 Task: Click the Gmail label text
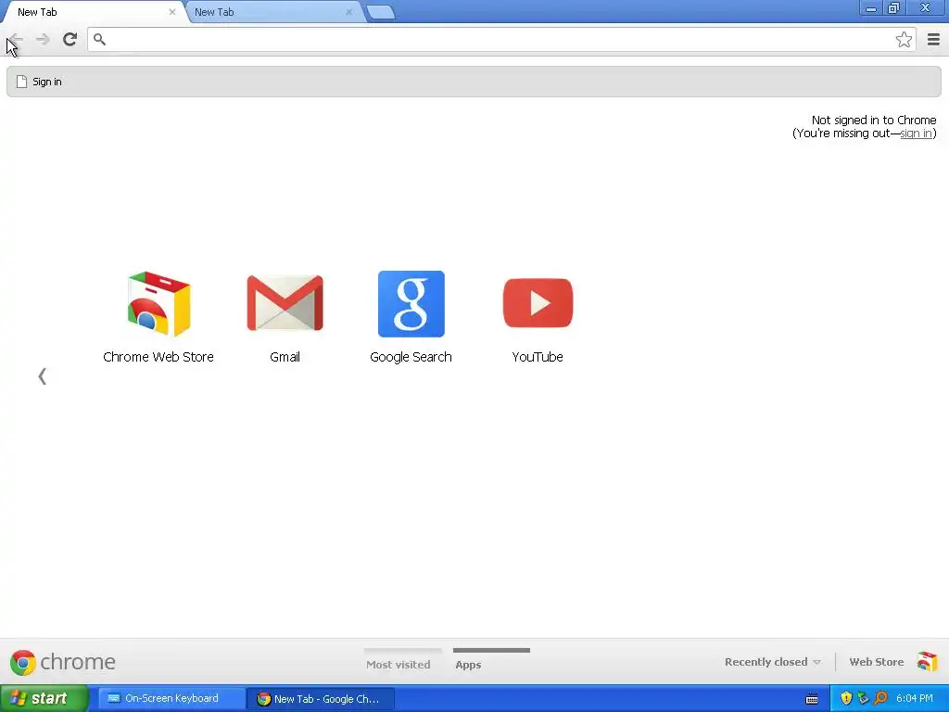point(285,357)
